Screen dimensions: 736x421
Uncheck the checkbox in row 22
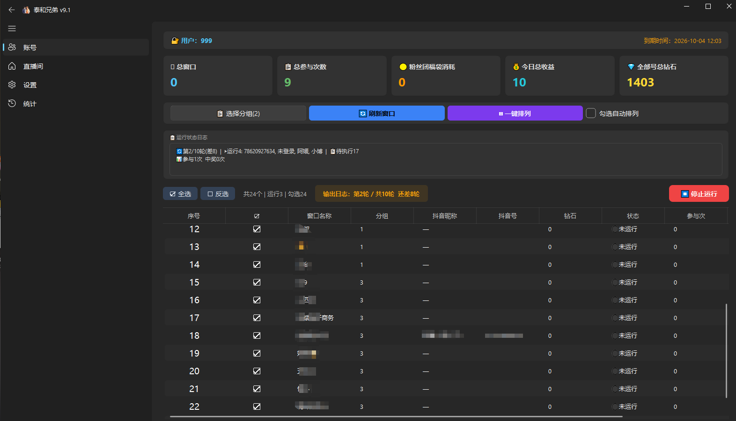click(x=257, y=407)
